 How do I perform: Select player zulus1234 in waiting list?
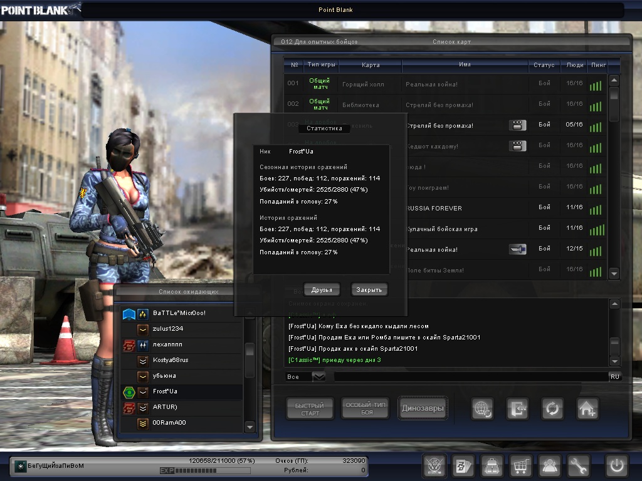pos(181,329)
